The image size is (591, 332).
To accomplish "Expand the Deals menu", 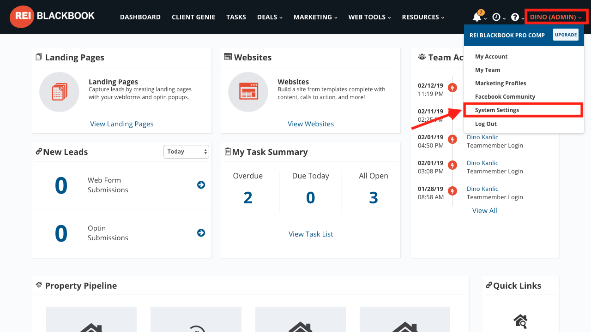I will [x=270, y=17].
